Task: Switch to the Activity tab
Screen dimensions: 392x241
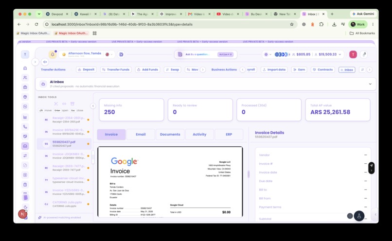Action: pyautogui.click(x=199, y=135)
